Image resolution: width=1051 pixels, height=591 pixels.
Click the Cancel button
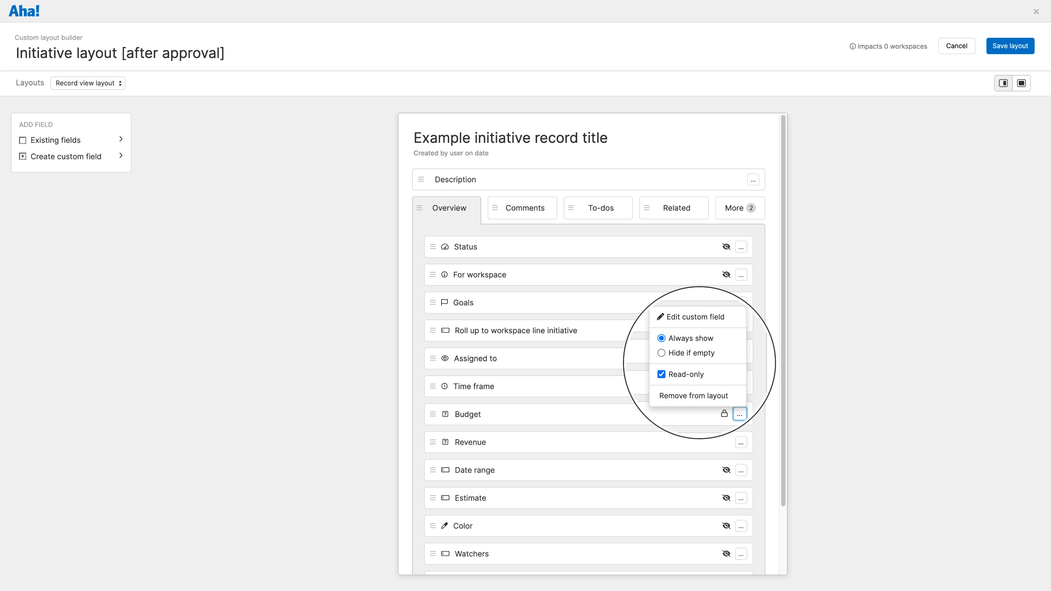pyautogui.click(x=956, y=46)
